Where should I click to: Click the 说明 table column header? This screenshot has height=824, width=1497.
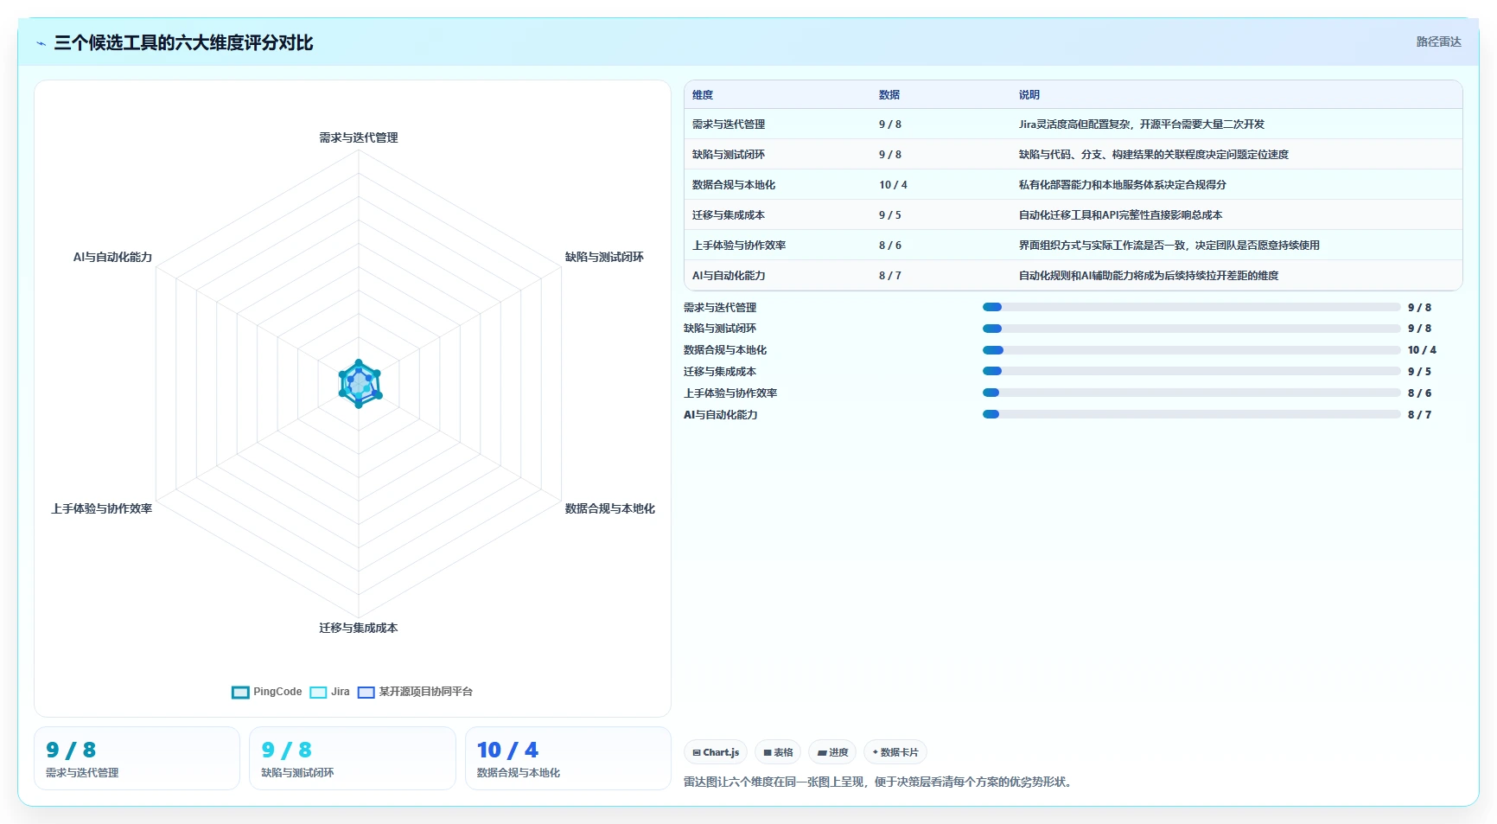tap(1029, 95)
